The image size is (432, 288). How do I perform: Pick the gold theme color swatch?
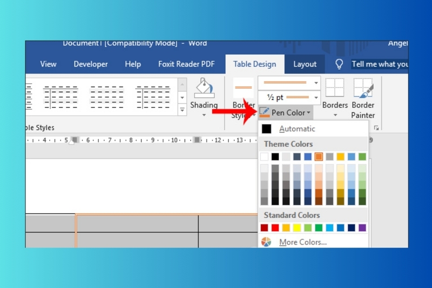point(341,157)
